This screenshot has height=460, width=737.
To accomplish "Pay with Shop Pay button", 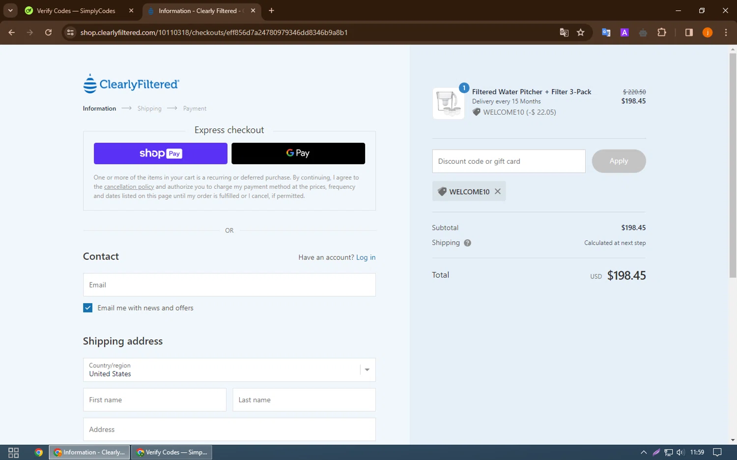I will coord(160,153).
